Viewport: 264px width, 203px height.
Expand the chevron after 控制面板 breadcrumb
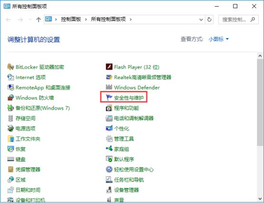[x=86, y=20]
